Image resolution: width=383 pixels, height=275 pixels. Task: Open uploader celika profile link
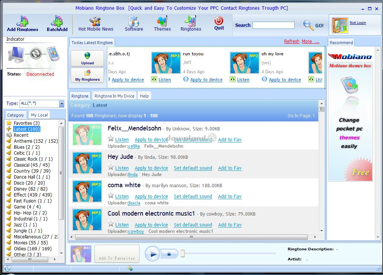pyautogui.click(x=134, y=146)
